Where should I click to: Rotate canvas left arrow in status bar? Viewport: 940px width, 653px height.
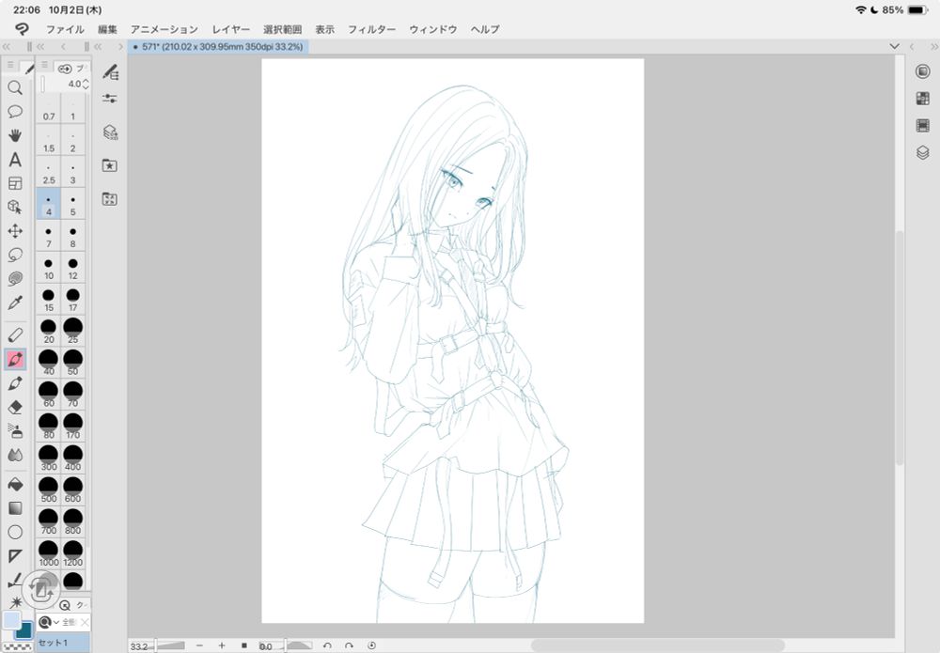[x=327, y=645]
